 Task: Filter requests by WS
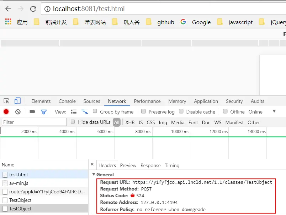click(218, 122)
